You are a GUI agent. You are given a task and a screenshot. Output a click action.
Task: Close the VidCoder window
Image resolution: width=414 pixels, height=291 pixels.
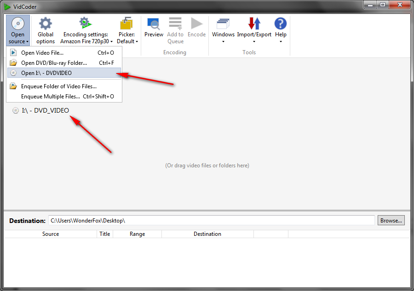(x=399, y=5)
